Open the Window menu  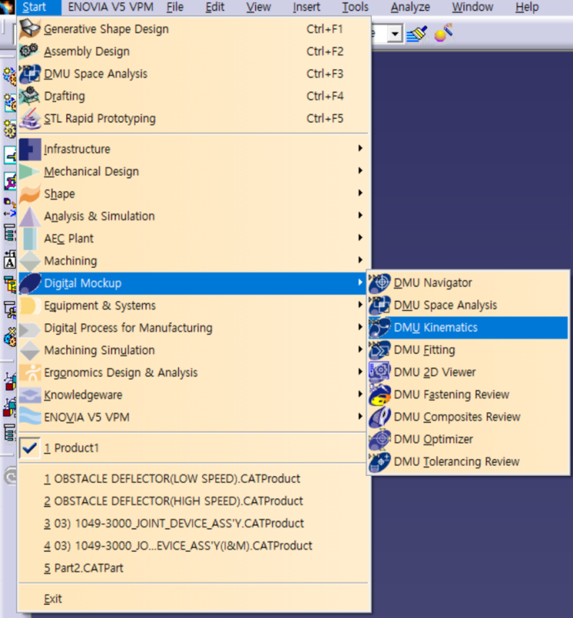point(473,7)
